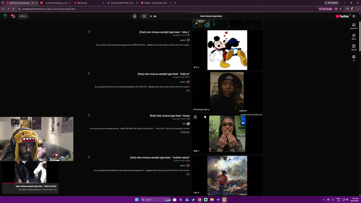Viewport: 361px width, 203px height.
Task: Open YouTube notifications bell
Action: (13, 16)
